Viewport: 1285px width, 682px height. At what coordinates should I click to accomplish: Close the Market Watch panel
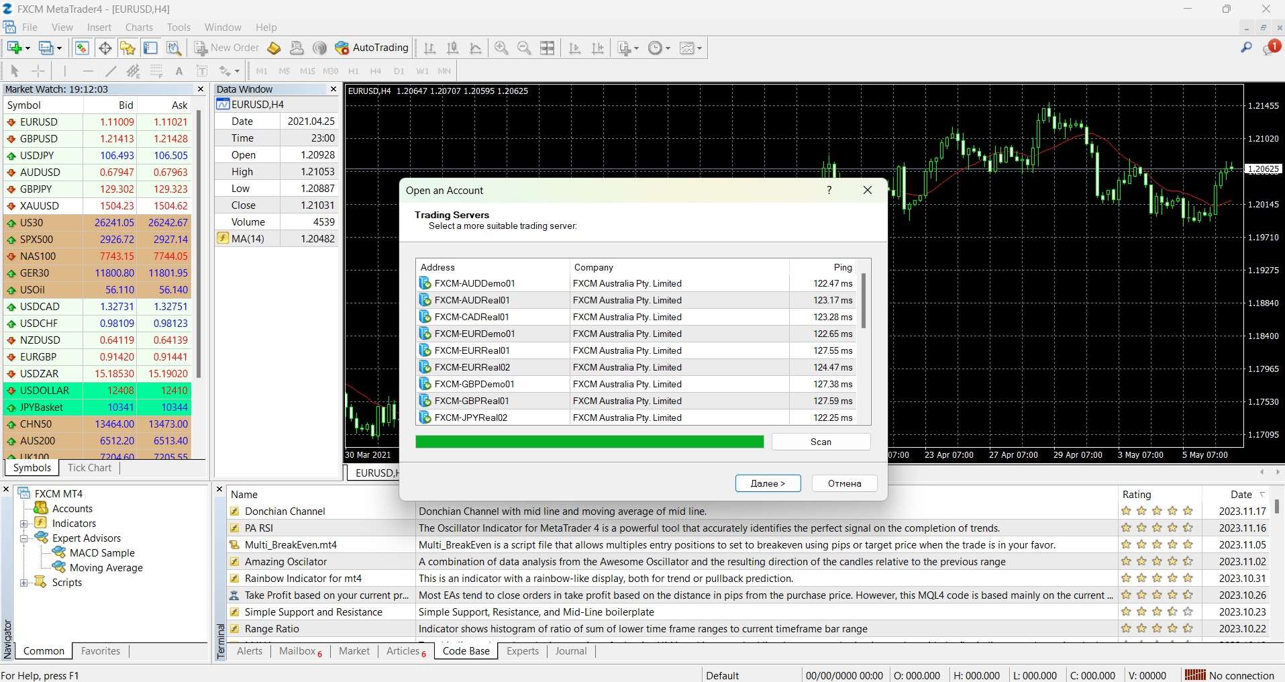click(201, 89)
